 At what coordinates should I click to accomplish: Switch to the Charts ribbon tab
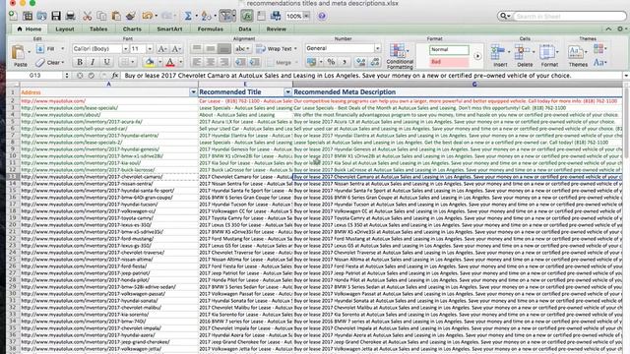[132, 29]
